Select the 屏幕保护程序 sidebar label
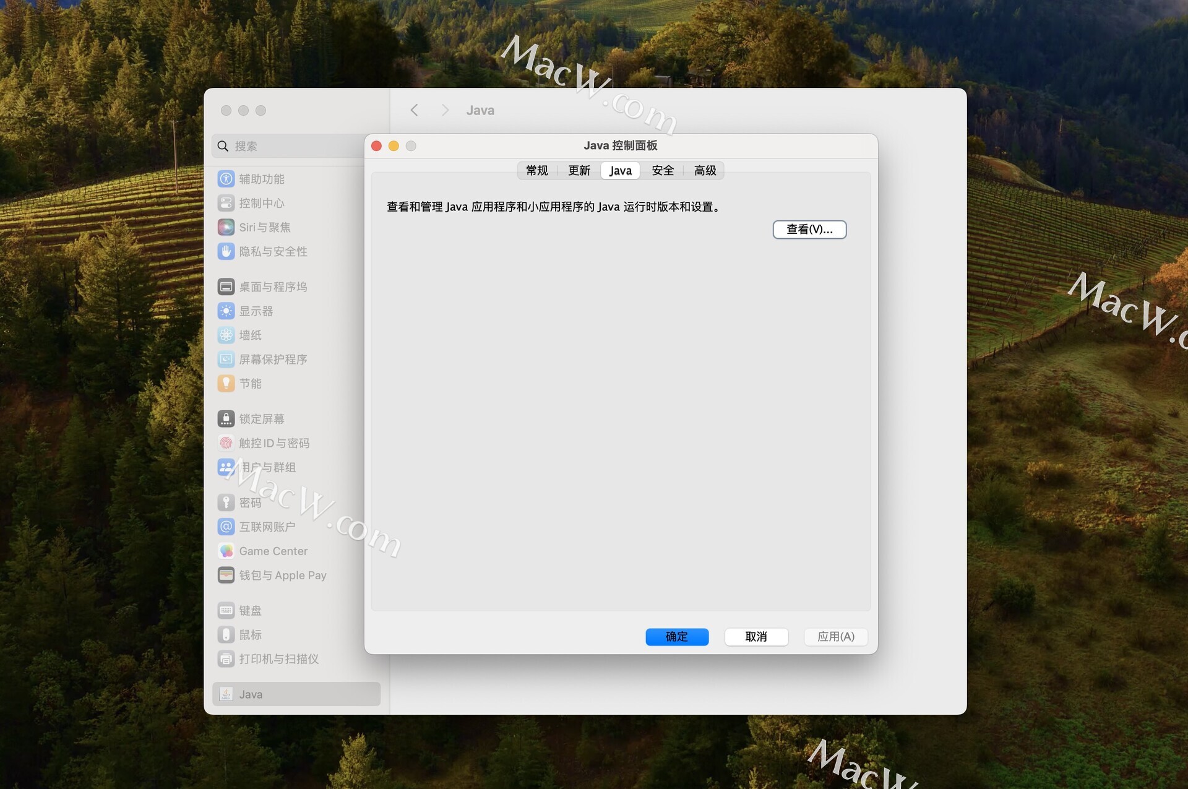Screen dimensions: 1188x789 pyautogui.click(x=273, y=359)
